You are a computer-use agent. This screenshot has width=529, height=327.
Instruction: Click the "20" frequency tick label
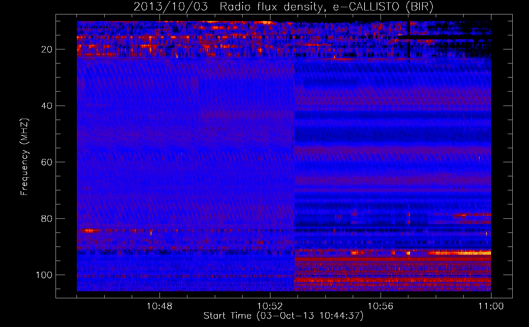[47, 49]
